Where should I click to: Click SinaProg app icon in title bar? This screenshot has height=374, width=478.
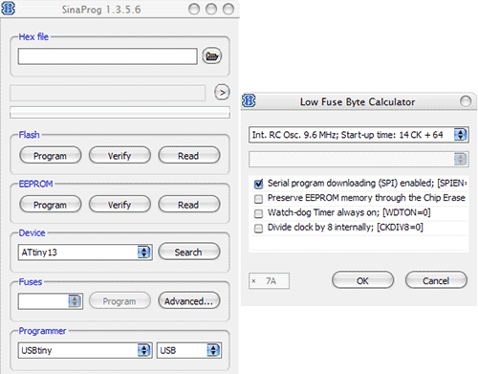click(x=9, y=9)
